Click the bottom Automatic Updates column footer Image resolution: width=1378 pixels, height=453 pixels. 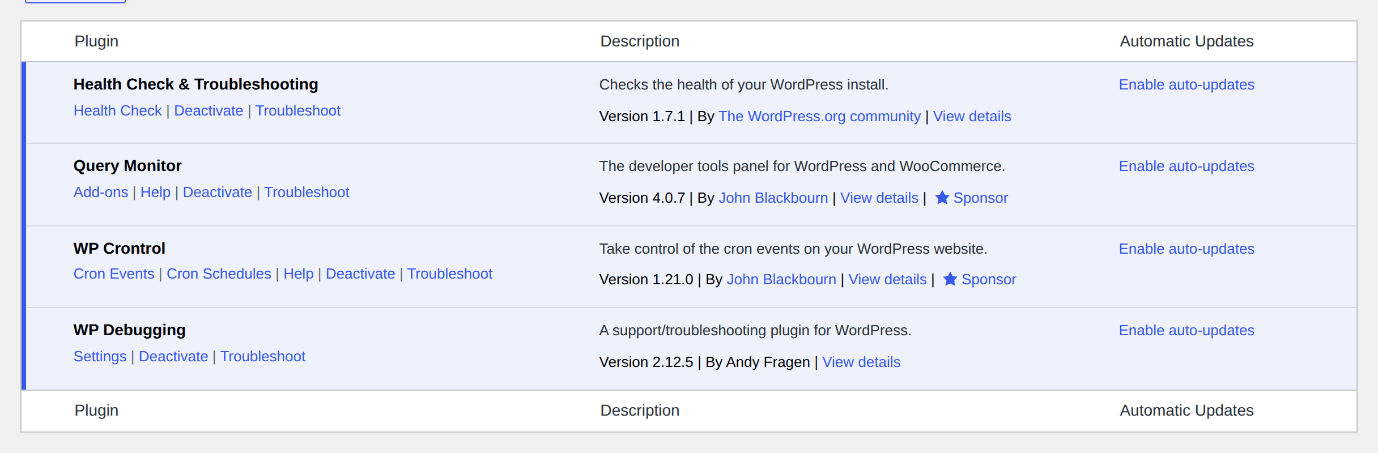[x=1186, y=411]
